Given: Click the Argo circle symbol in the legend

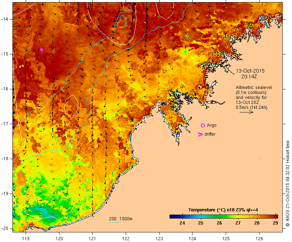Looking at the screenshot, I should pyautogui.click(x=203, y=126).
